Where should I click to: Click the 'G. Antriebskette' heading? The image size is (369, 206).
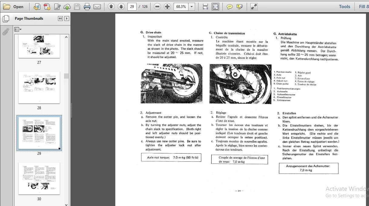[x=285, y=34]
